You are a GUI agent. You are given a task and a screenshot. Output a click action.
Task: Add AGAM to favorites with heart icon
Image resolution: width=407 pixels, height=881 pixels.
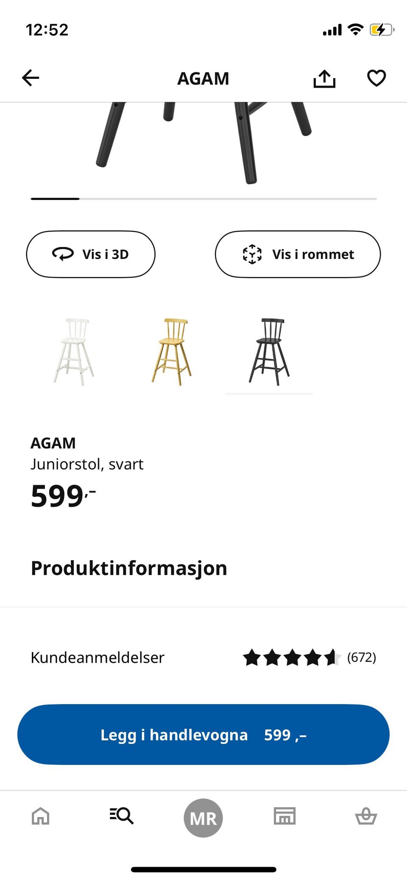pyautogui.click(x=376, y=78)
